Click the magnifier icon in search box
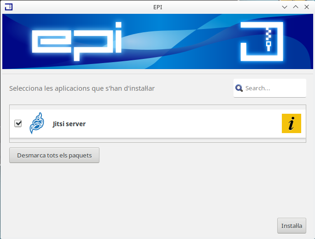Image resolution: width=315 pixels, height=239 pixels. coord(239,88)
